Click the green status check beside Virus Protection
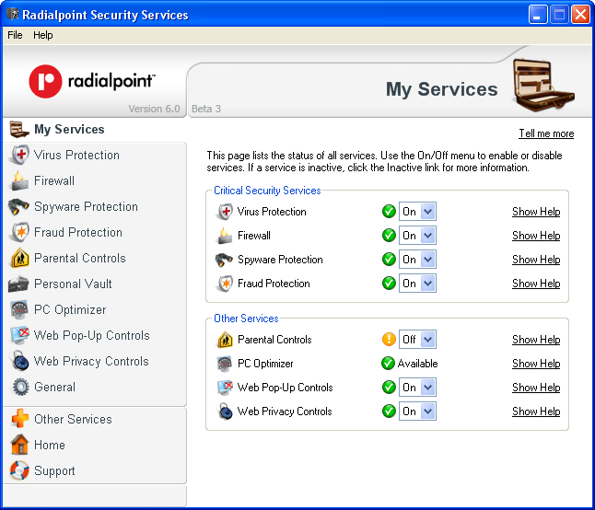This screenshot has width=595, height=510. (389, 211)
